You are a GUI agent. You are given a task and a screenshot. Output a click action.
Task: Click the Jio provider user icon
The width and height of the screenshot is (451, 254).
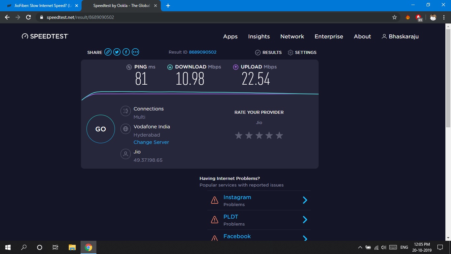125,154
